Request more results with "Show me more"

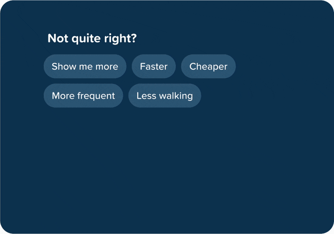85,66
